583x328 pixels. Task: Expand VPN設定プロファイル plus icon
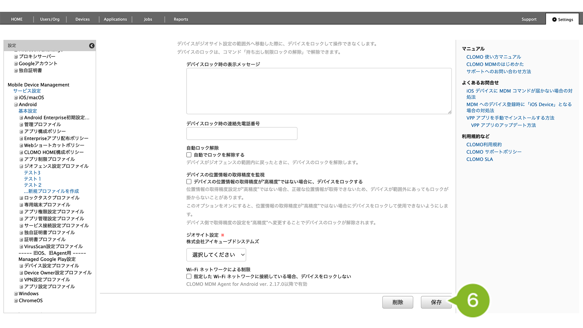21,280
